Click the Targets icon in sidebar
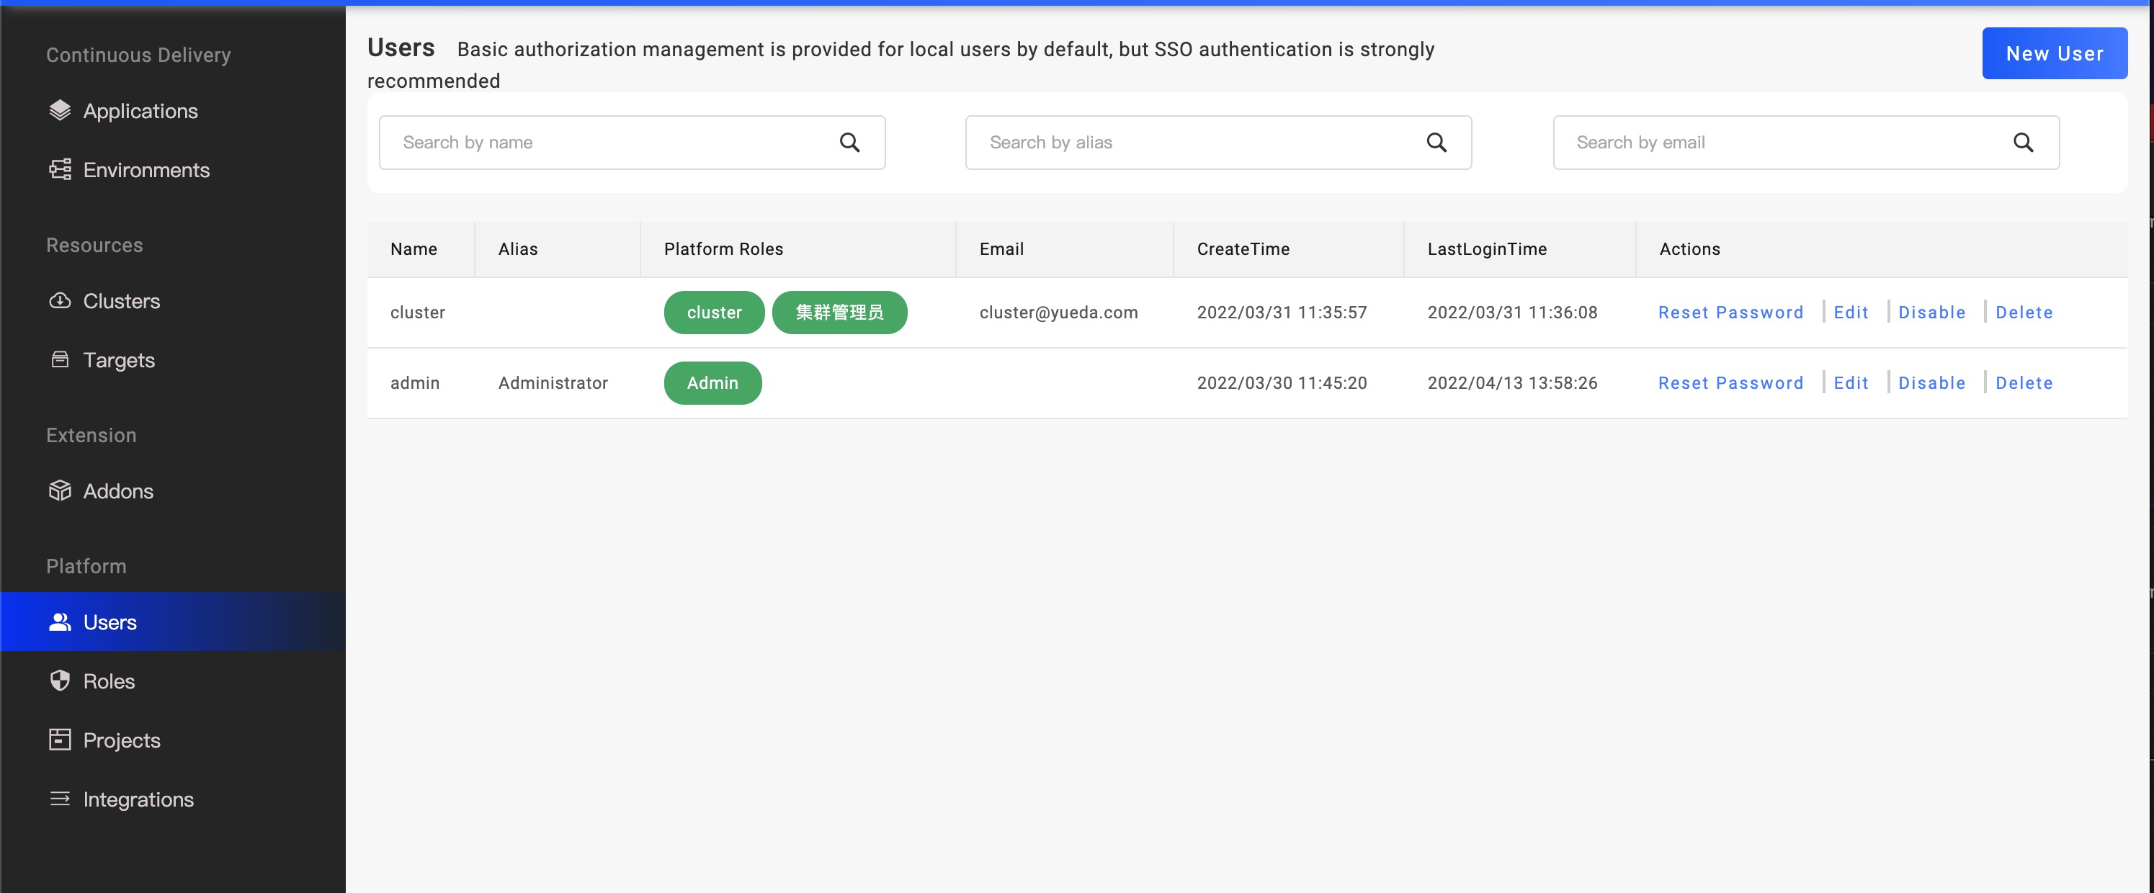2154x893 pixels. click(59, 359)
